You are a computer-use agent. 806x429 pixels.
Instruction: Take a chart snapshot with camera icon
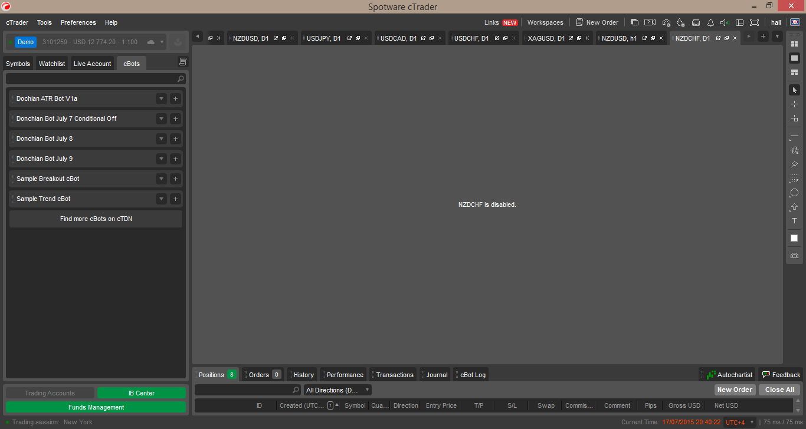pyautogui.click(x=794, y=256)
